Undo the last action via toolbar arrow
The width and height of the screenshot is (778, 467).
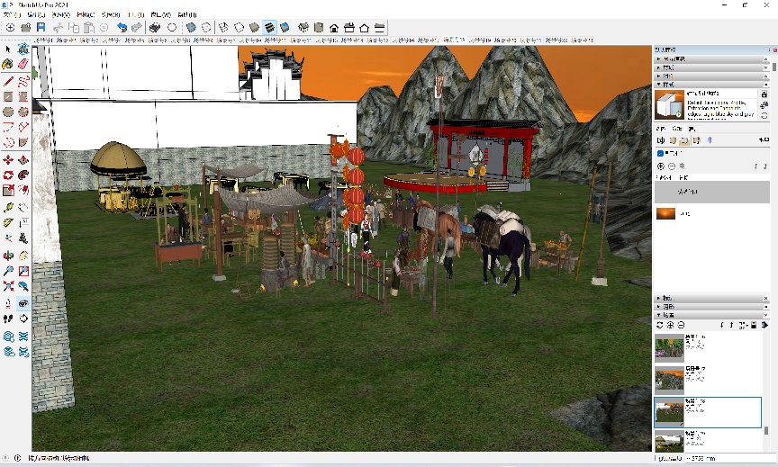(x=122, y=28)
